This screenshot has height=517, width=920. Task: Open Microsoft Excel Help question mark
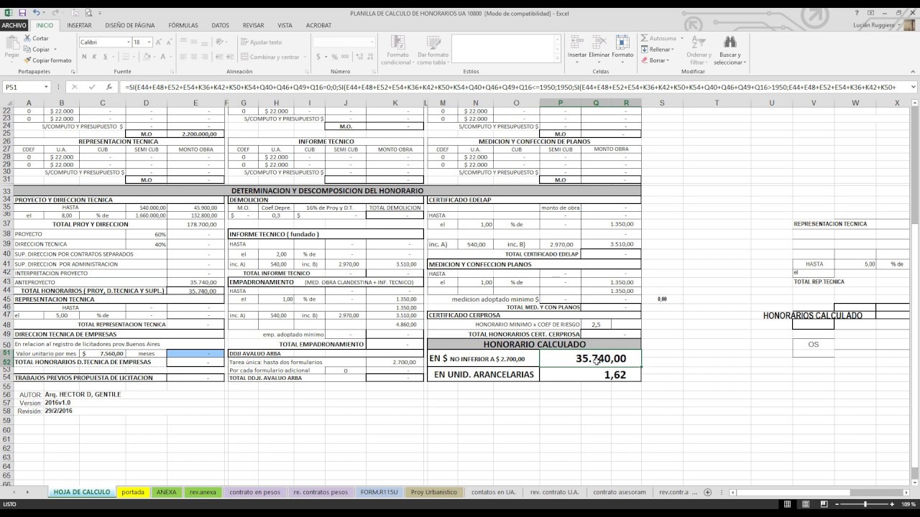click(857, 13)
